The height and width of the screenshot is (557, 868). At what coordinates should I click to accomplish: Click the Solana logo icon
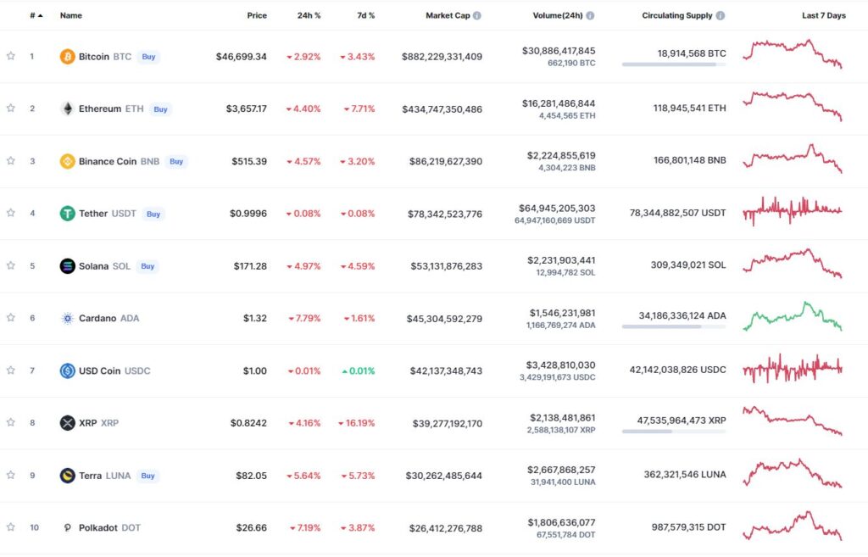(68, 265)
